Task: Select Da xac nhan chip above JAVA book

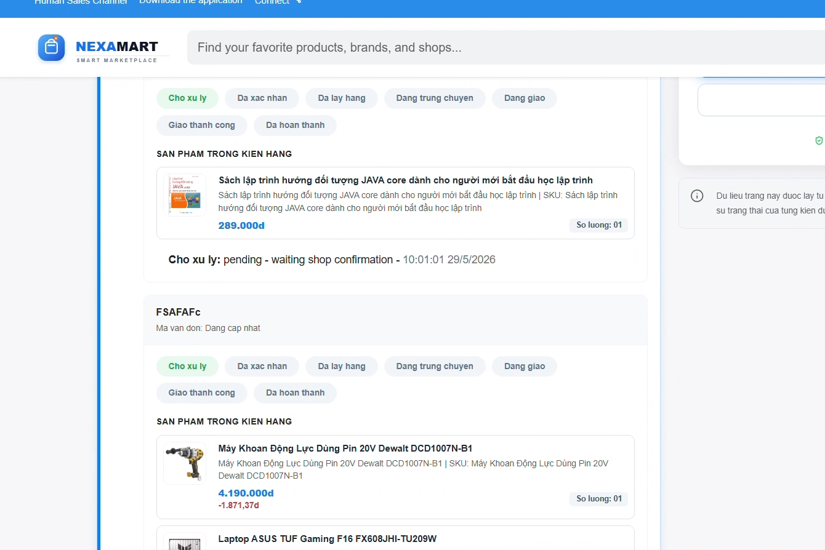Action: pos(262,98)
